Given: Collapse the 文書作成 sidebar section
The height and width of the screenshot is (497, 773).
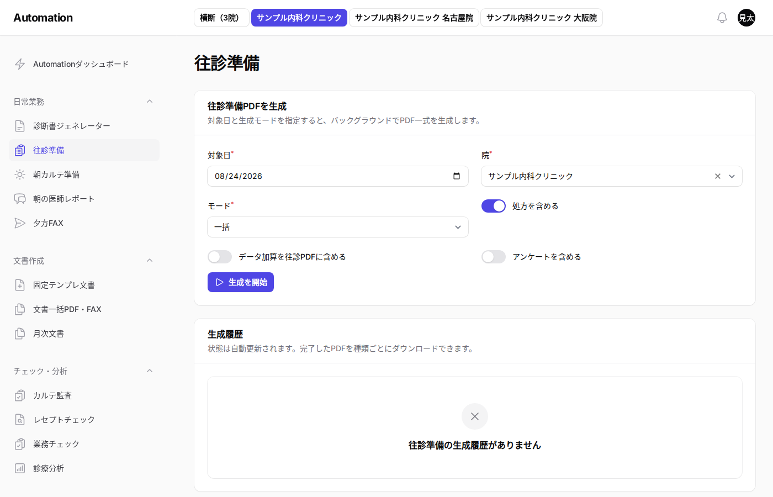Looking at the screenshot, I should point(150,261).
